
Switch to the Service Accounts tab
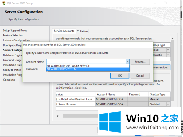(64, 31)
